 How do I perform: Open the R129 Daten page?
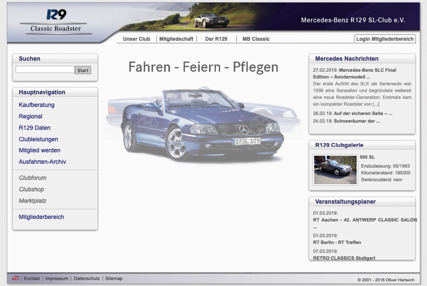[x=35, y=128]
